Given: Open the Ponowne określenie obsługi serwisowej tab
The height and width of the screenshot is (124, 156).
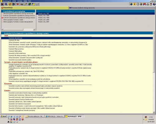Looking at the screenshot, I should pos(112,8).
